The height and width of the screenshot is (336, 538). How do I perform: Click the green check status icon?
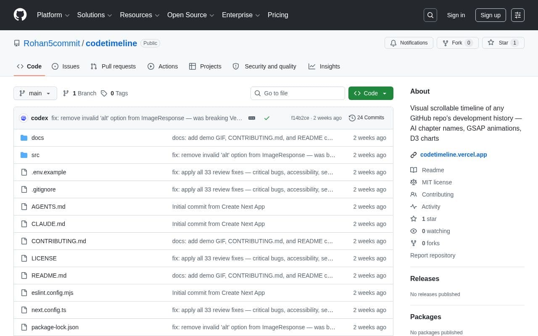(266, 118)
